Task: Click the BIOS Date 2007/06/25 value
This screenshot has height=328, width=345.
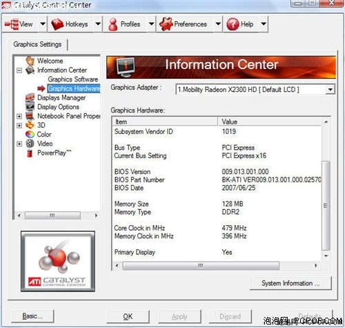Action: click(239, 188)
